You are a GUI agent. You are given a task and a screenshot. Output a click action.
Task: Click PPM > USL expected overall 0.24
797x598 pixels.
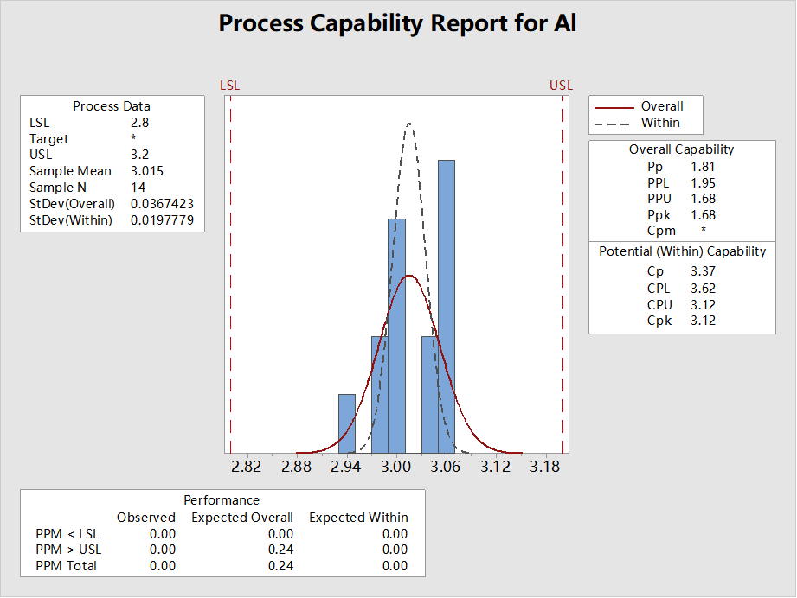(x=280, y=550)
